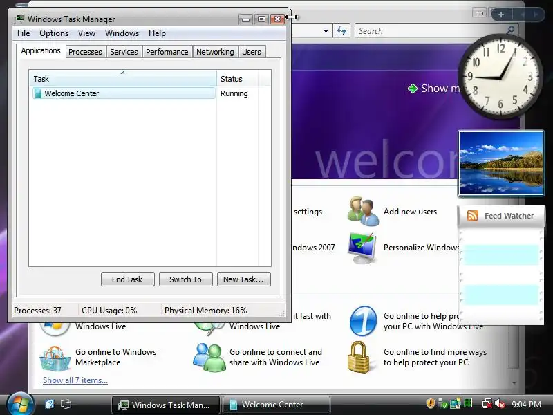Open the View menu
Screen dimensions: 553x415
[87, 33]
